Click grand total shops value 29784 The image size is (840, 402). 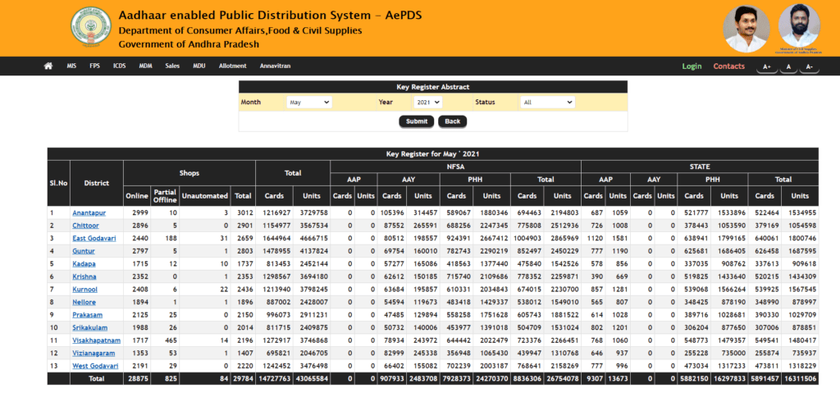243,379
